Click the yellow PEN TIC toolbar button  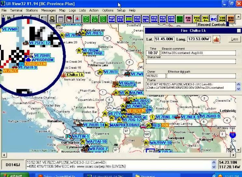[x=196, y=19]
